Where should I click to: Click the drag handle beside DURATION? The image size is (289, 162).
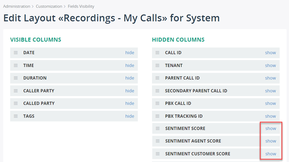point(16,78)
